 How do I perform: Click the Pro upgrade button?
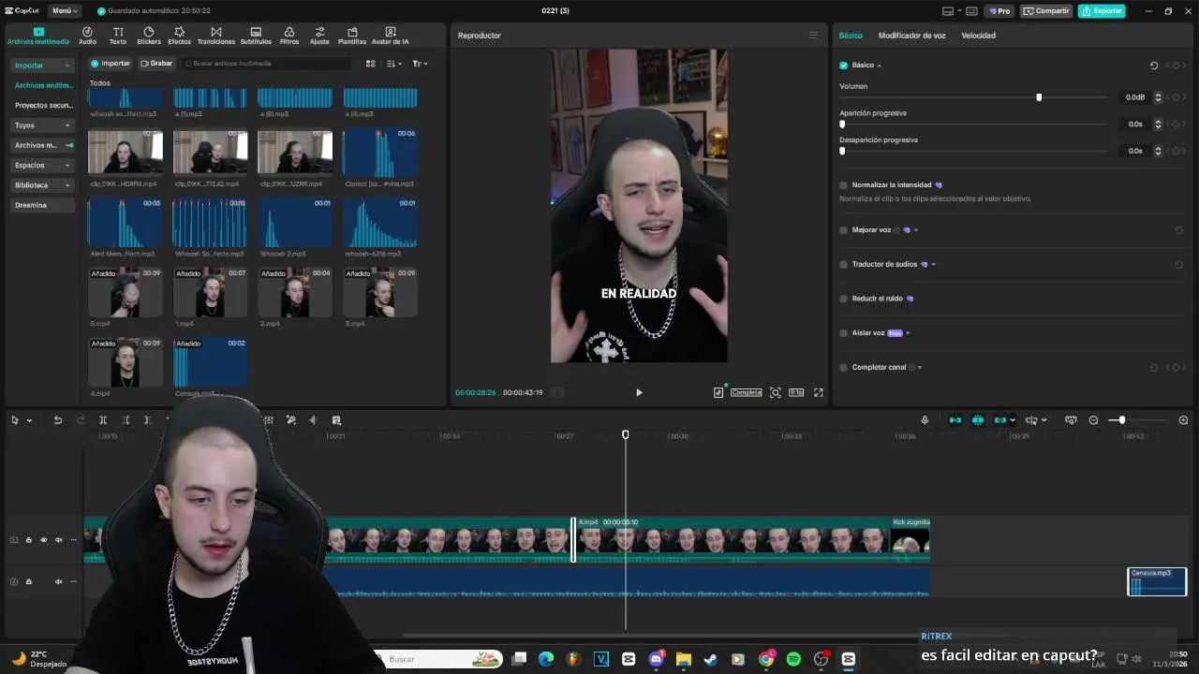click(999, 11)
